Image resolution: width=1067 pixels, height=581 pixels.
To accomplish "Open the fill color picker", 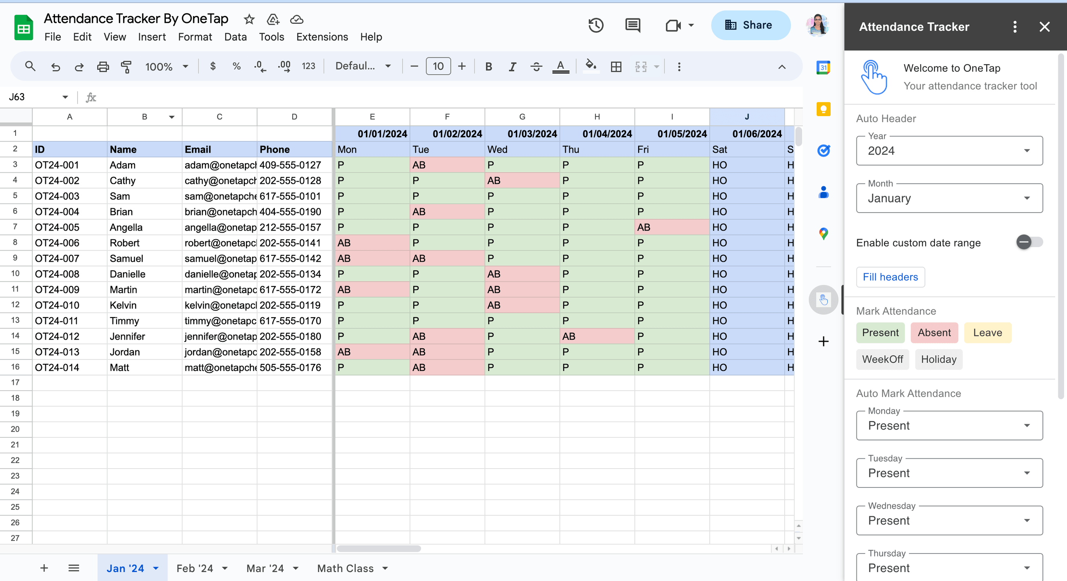I will pyautogui.click(x=591, y=66).
